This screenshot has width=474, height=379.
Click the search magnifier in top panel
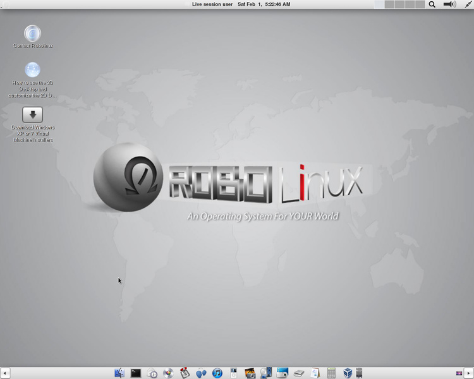point(432,4)
